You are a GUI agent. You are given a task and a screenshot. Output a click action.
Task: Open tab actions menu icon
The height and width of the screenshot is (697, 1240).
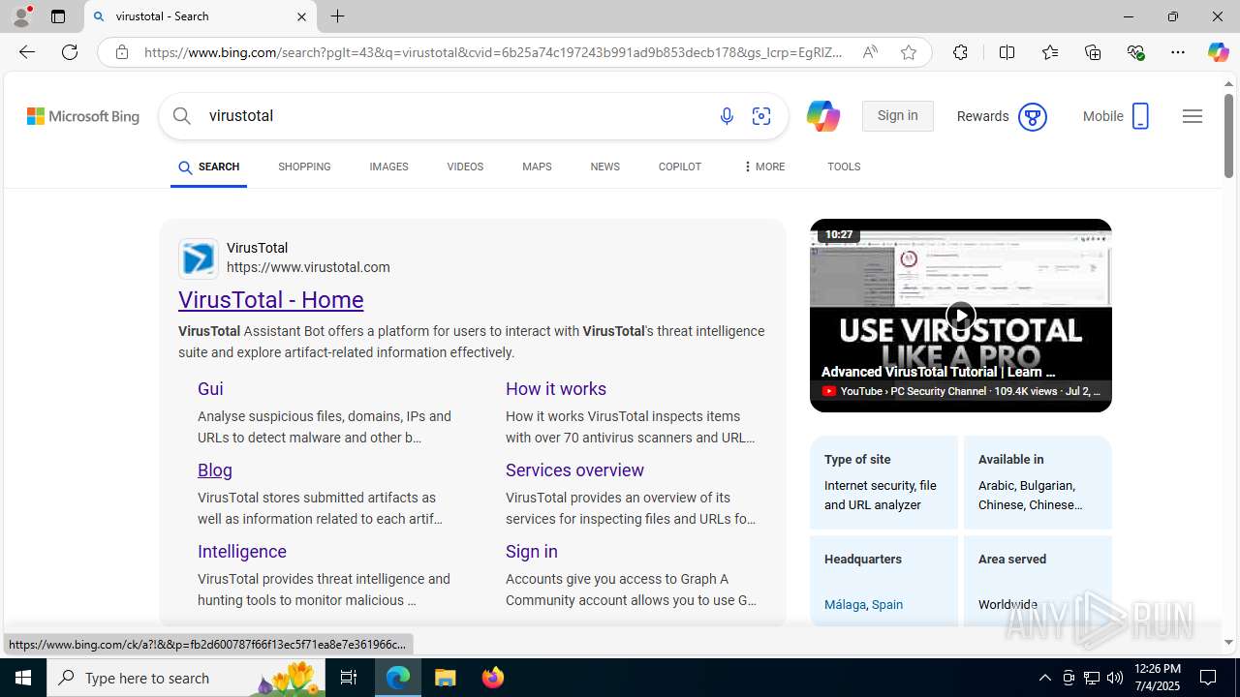(58, 16)
